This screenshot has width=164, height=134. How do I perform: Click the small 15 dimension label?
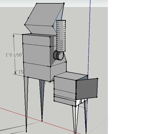coord(19,72)
